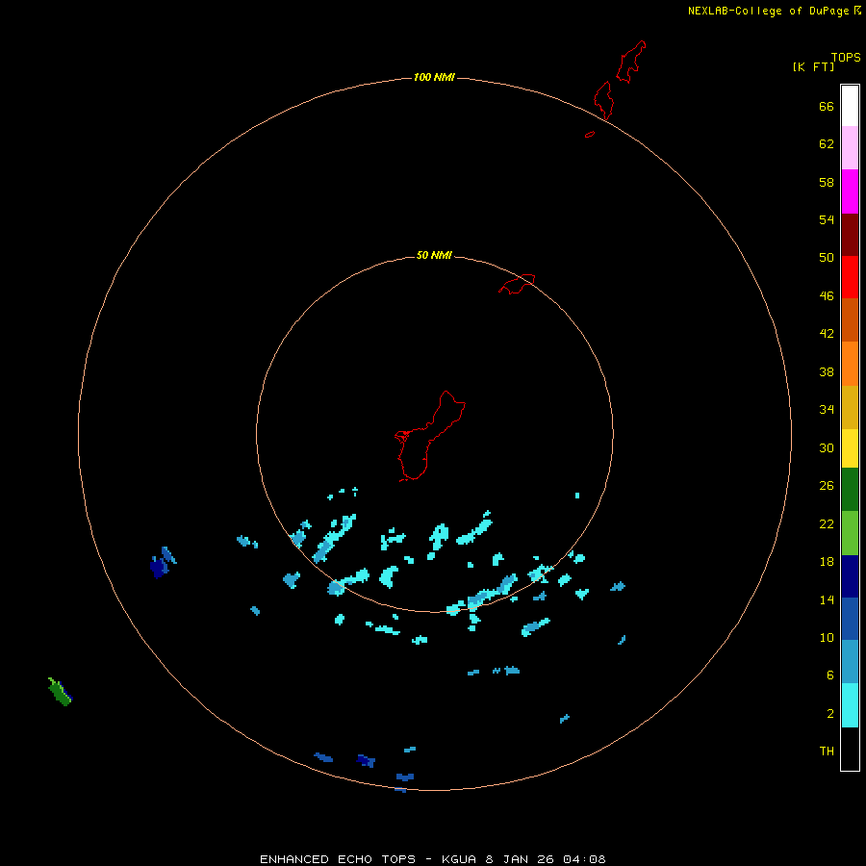Image resolution: width=866 pixels, height=866 pixels.
Task: Click the TH legend label
Action: 827,751
